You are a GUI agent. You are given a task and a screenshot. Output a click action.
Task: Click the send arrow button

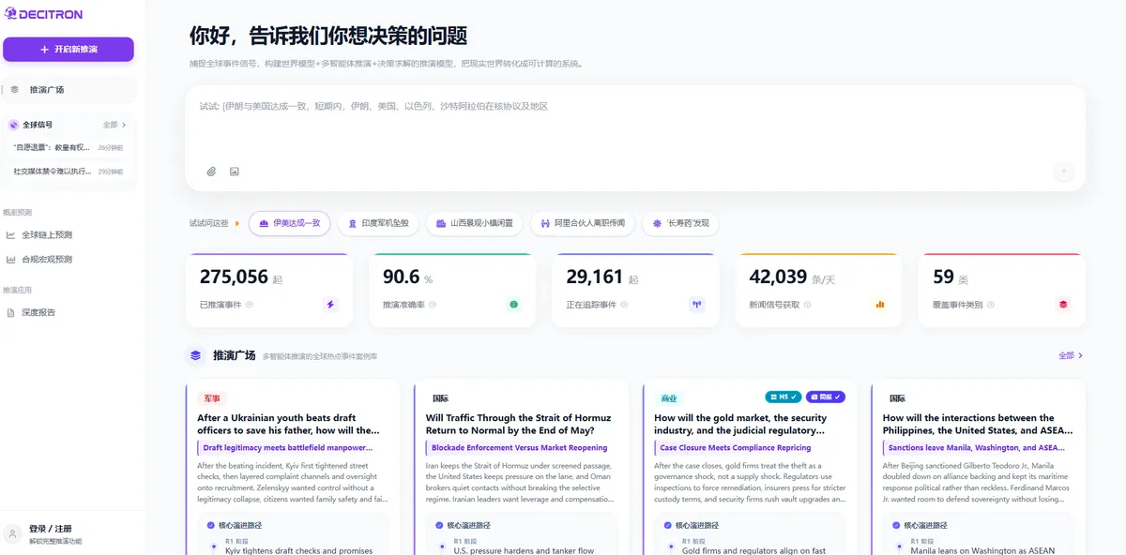[x=1063, y=172]
